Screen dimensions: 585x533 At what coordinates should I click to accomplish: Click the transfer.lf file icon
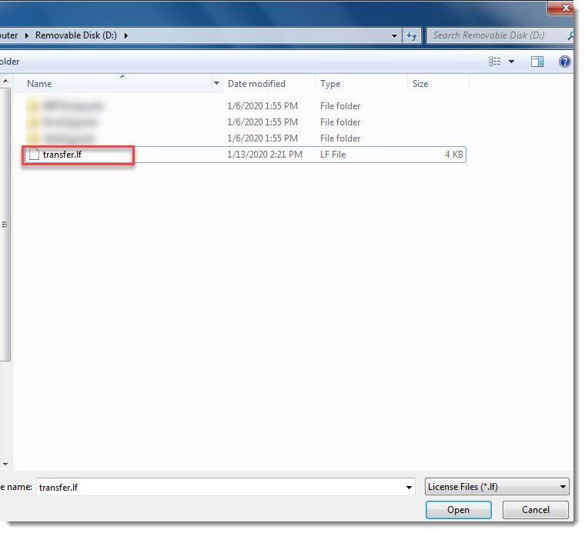click(33, 155)
